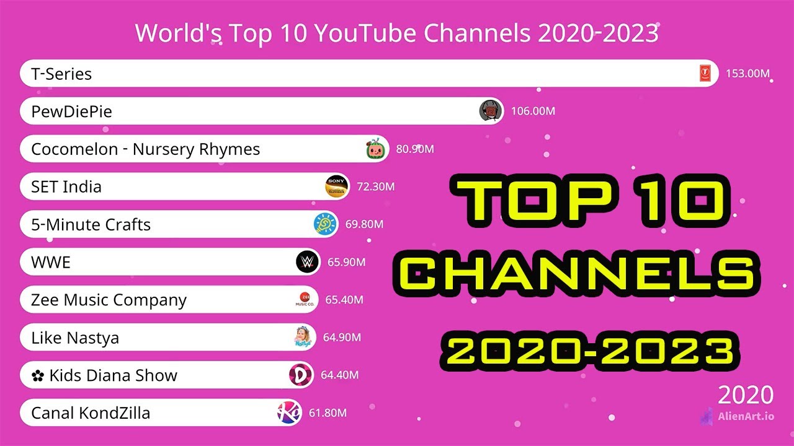
Task: Click the 5-Minute Crafts label
Action: pyautogui.click(x=91, y=224)
